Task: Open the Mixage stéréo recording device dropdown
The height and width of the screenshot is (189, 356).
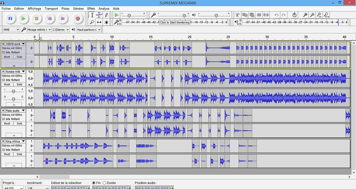Action: click(x=39, y=30)
